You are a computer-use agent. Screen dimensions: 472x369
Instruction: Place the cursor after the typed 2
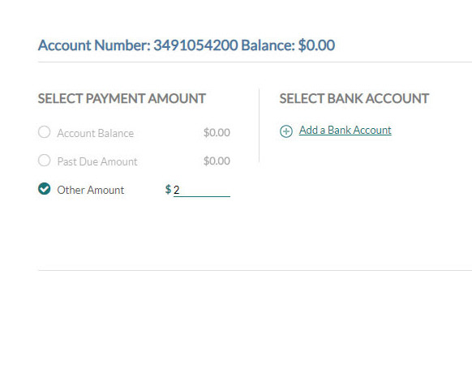point(180,190)
